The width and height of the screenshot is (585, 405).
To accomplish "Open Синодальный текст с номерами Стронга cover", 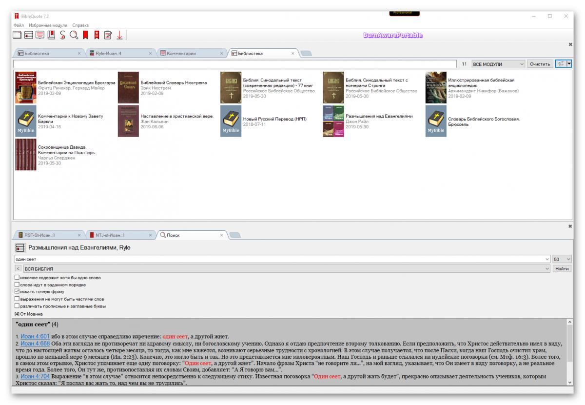I will 333,87.
